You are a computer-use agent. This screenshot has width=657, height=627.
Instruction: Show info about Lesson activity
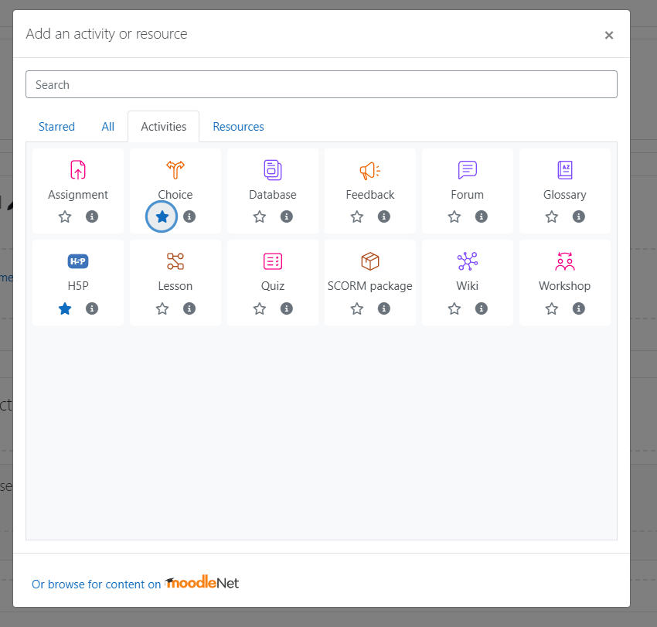(189, 308)
